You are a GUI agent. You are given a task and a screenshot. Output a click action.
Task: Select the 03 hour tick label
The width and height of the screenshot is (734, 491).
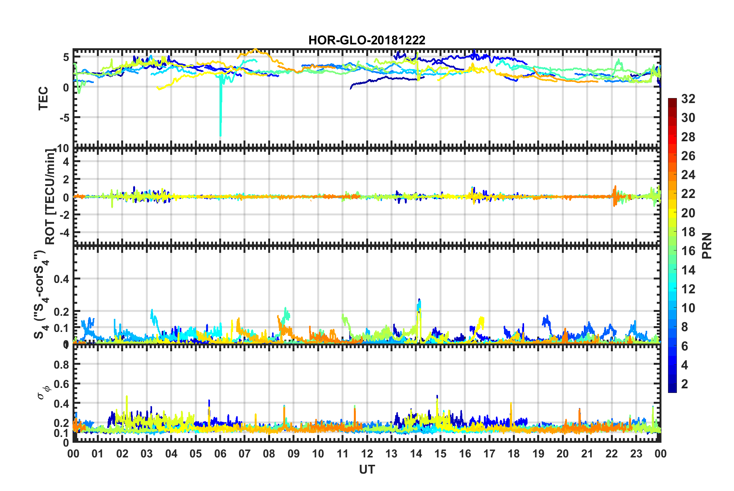click(147, 454)
